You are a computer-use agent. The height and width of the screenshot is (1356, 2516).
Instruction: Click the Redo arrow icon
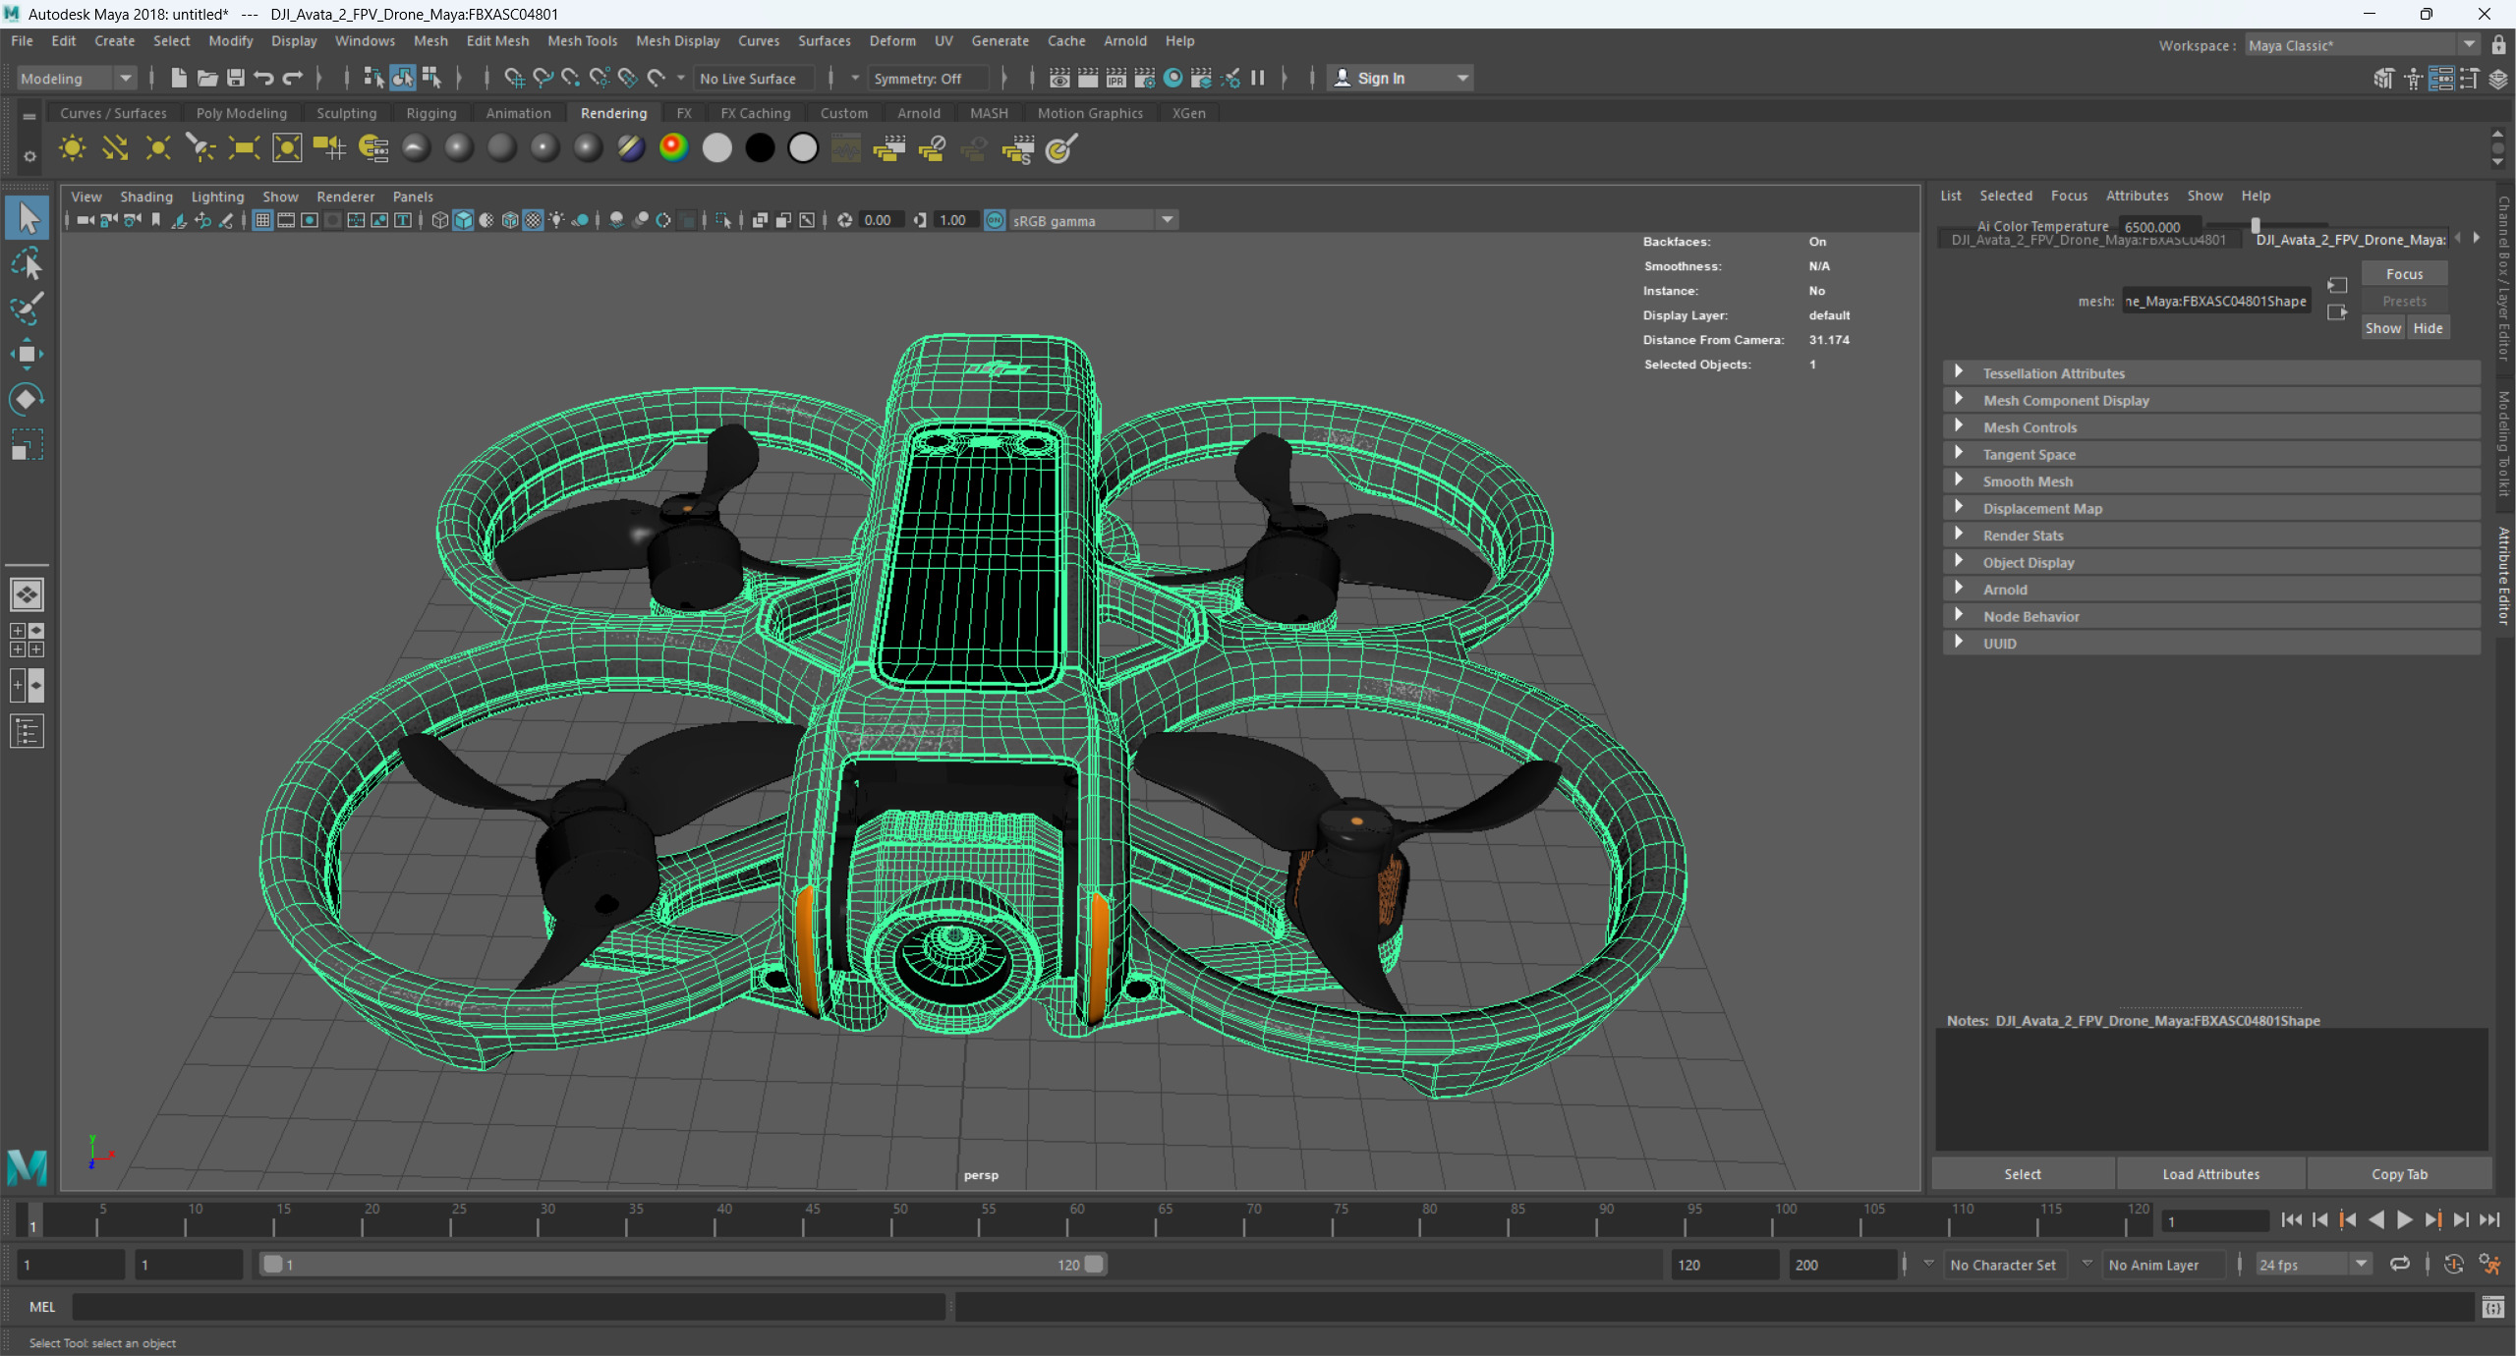click(x=293, y=78)
